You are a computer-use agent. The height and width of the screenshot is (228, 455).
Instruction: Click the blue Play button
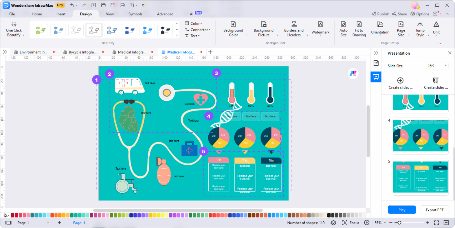coord(402,210)
